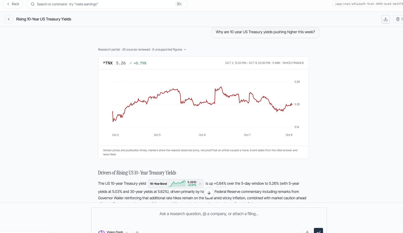Viewport: 403px width, 233px height.
Task: Click the 10-Year Bond sparkline chip
Action: [176, 184]
